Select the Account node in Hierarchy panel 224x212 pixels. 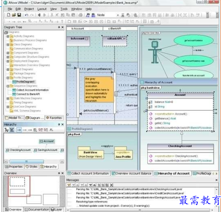(47, 141)
